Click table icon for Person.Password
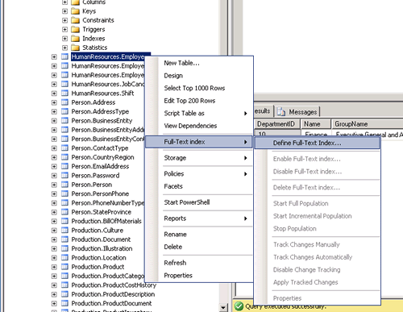 (64, 176)
